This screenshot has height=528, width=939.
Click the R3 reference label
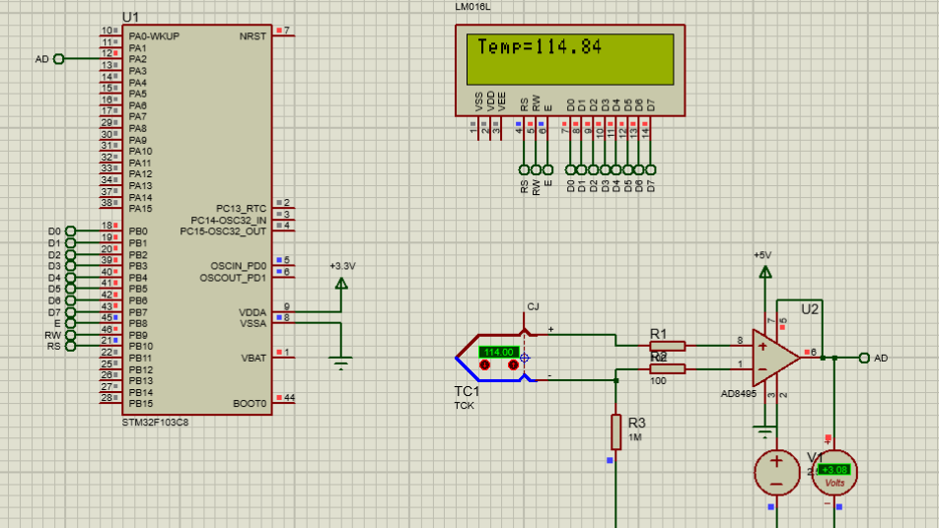636,423
